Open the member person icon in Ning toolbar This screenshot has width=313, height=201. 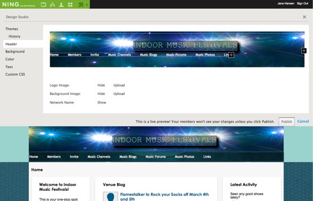(x=61, y=4)
